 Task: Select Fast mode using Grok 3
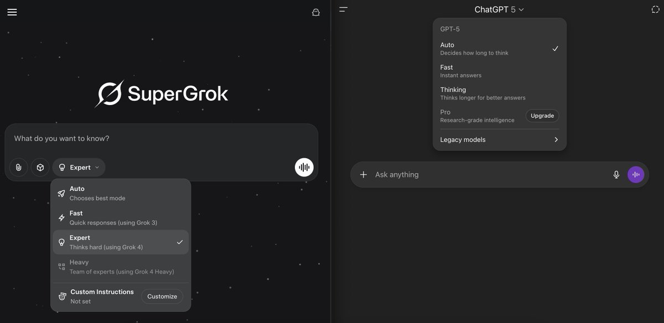pos(121,218)
